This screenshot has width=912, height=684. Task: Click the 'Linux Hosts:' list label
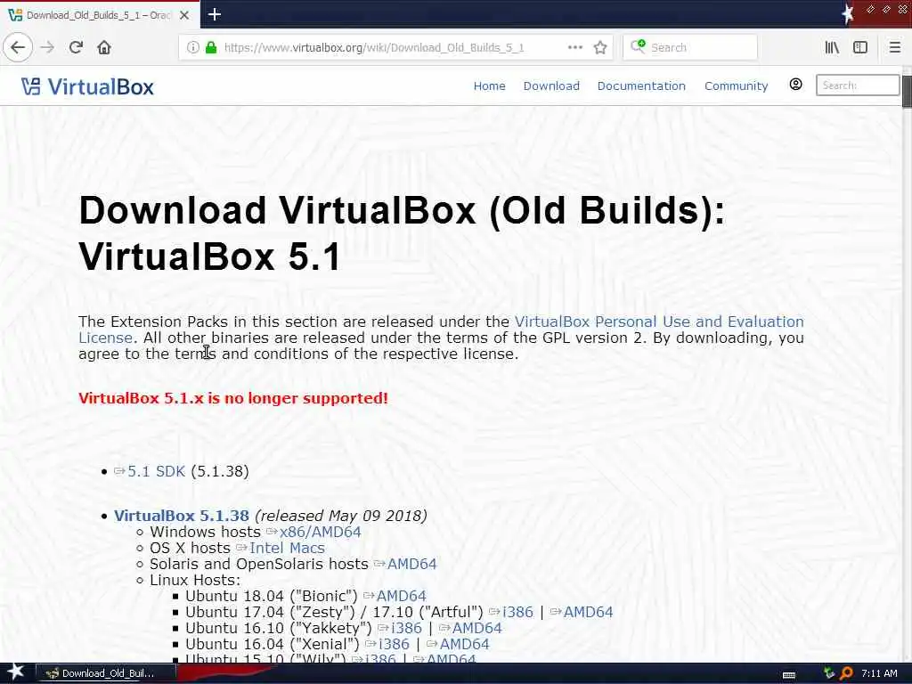[195, 580]
